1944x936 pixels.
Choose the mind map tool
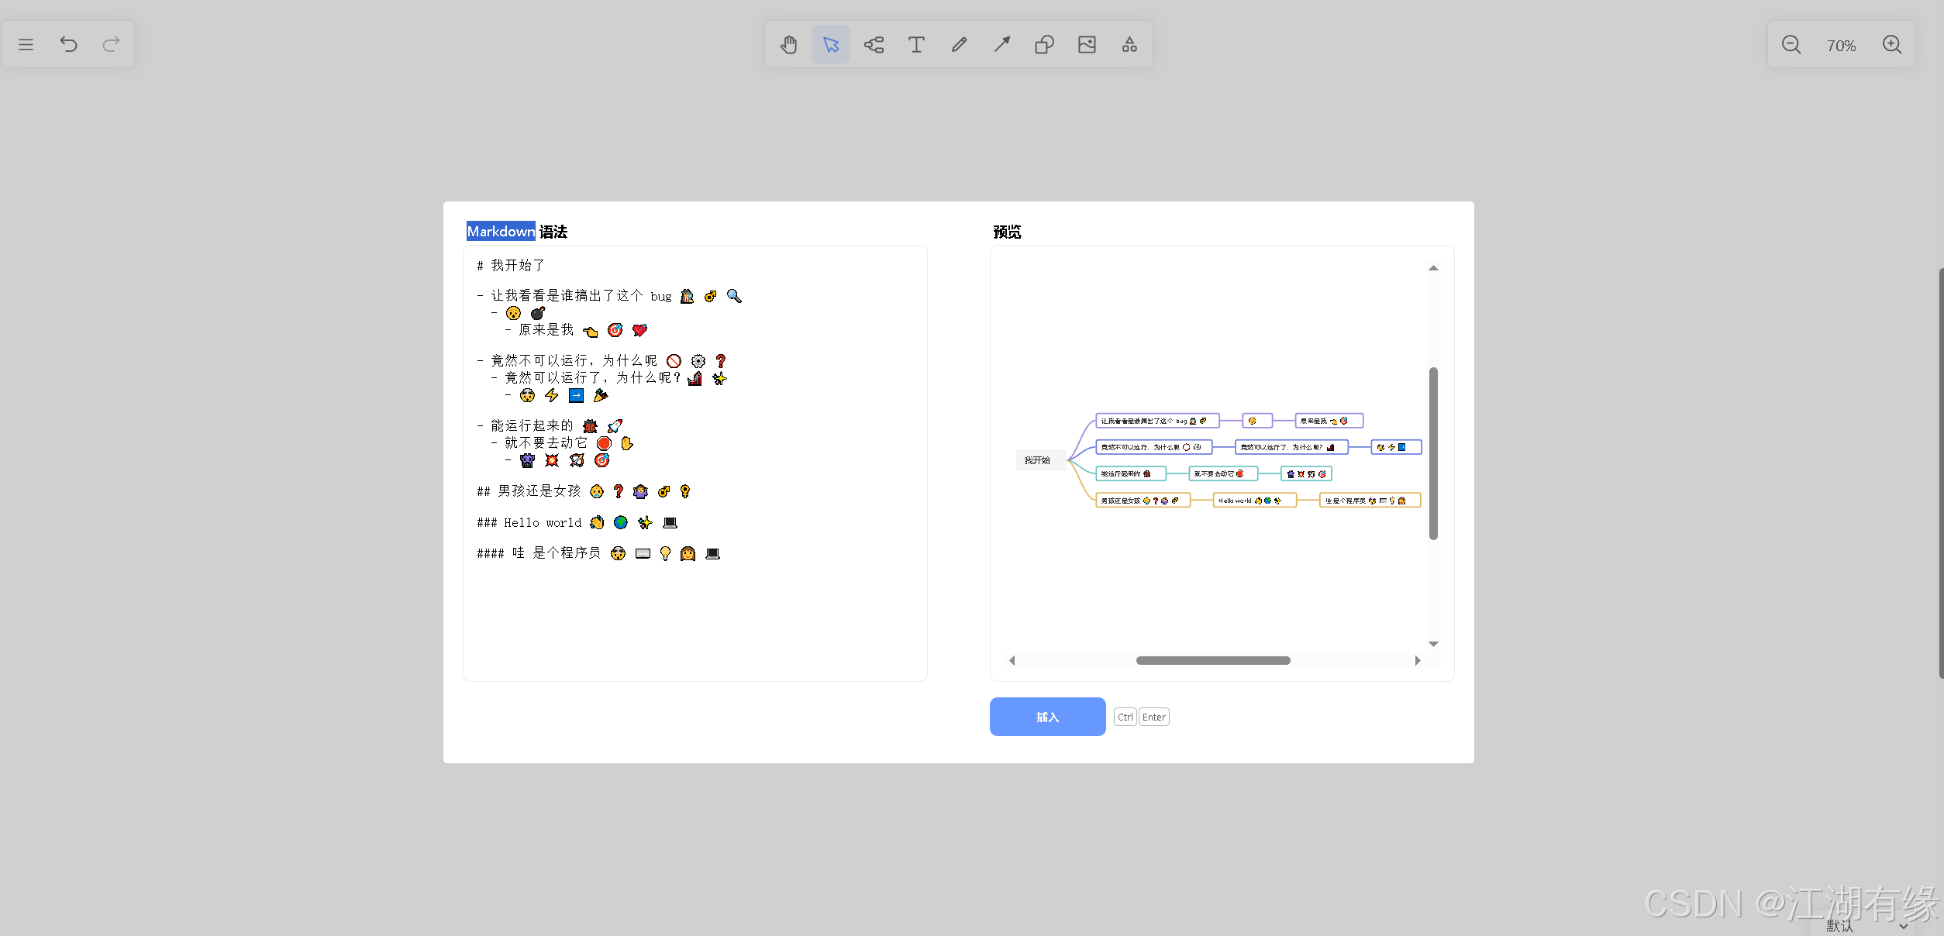point(874,45)
